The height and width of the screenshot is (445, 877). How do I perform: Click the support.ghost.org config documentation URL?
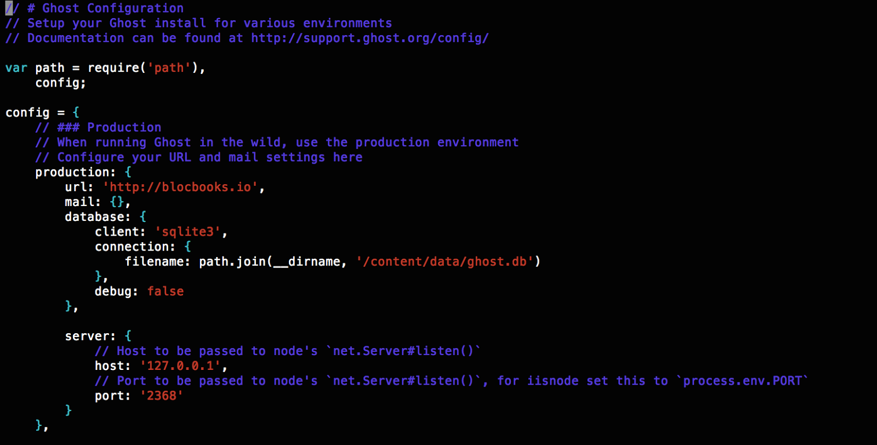point(370,38)
